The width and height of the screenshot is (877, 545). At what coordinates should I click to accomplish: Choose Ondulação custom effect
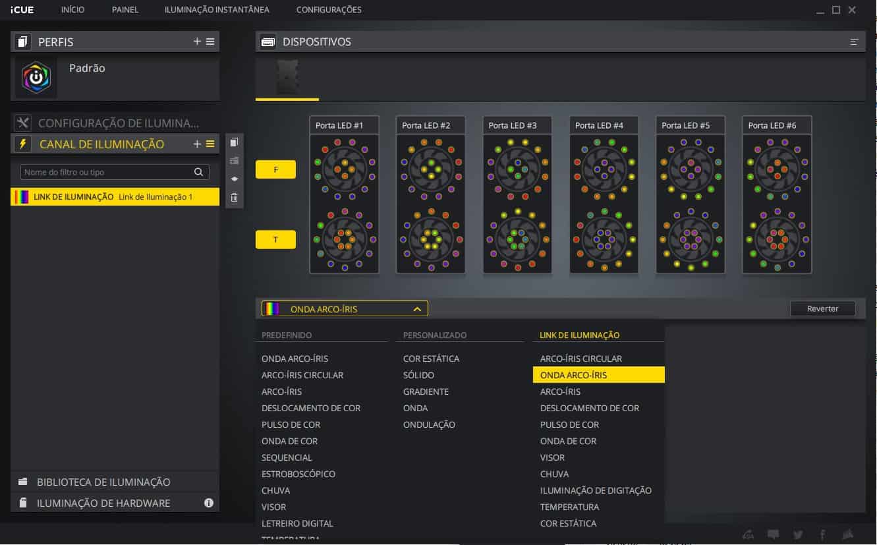coord(429,424)
